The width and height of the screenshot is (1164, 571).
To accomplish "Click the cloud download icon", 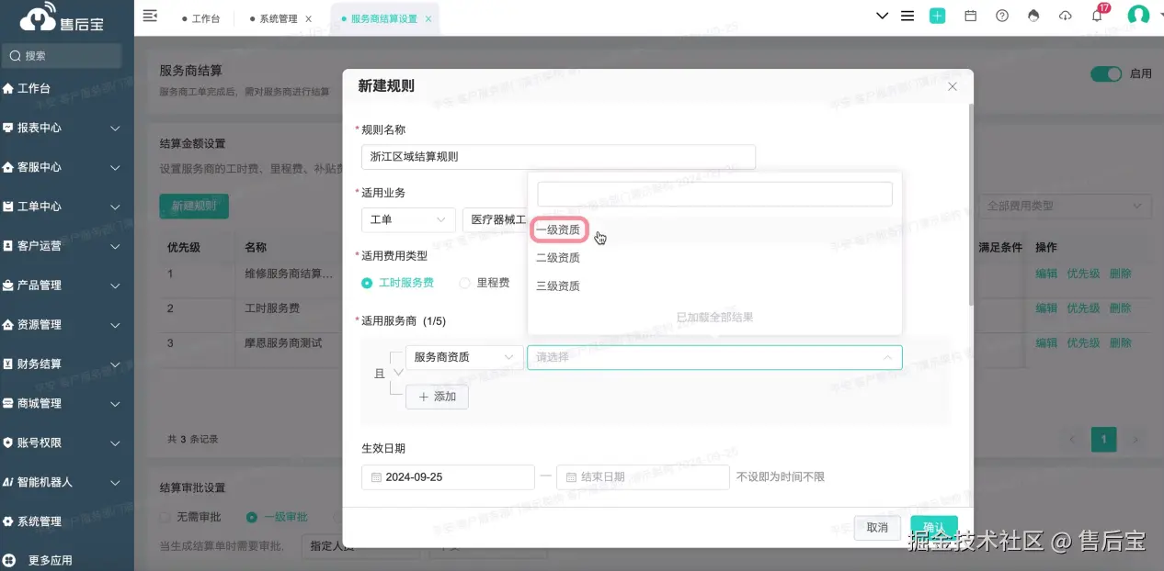I will point(1065,16).
